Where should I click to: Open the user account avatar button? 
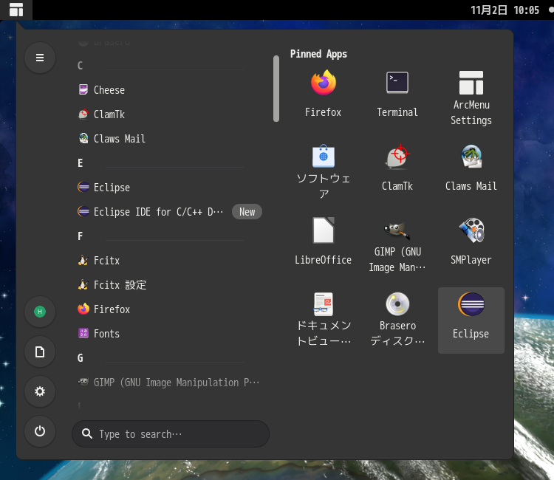pos(40,312)
